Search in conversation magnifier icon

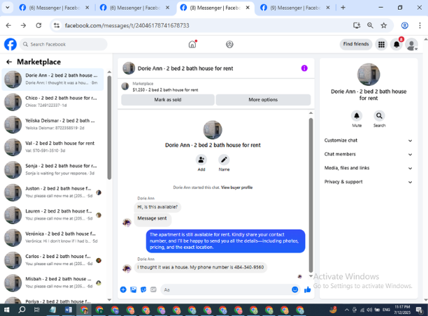click(x=379, y=116)
